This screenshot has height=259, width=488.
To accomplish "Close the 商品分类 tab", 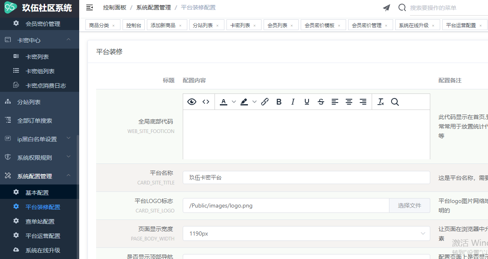I will pos(113,26).
